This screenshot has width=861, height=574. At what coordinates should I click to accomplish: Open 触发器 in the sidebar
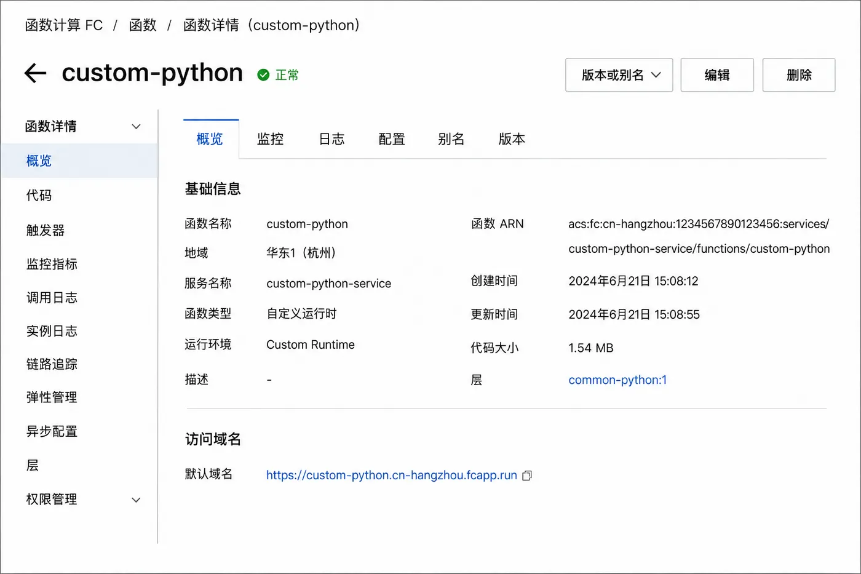coord(45,231)
